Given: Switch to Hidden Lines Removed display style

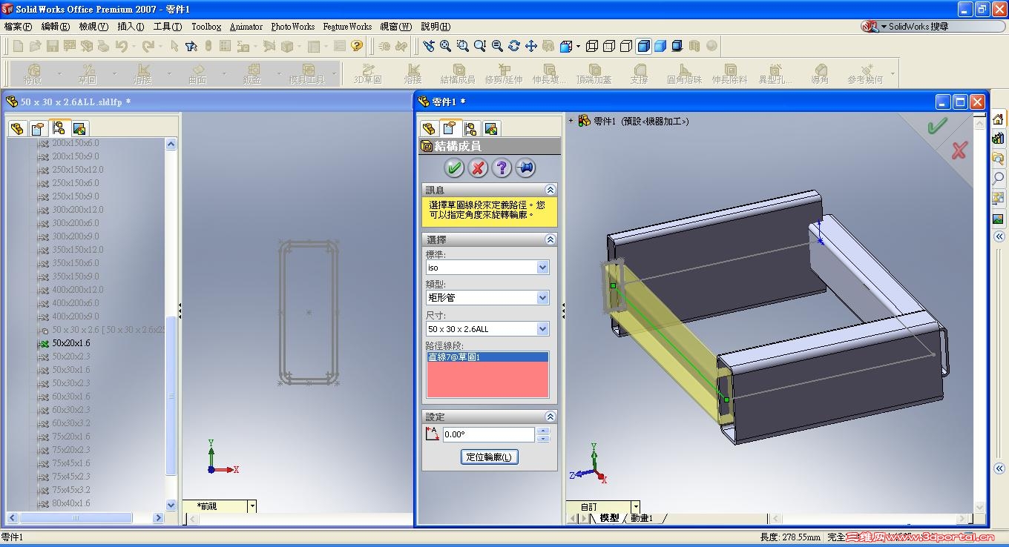Looking at the screenshot, I should 626,46.
